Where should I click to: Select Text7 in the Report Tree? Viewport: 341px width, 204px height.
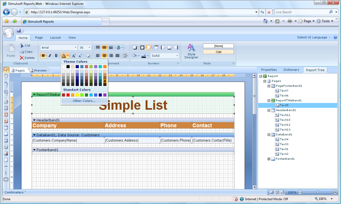point(284,91)
